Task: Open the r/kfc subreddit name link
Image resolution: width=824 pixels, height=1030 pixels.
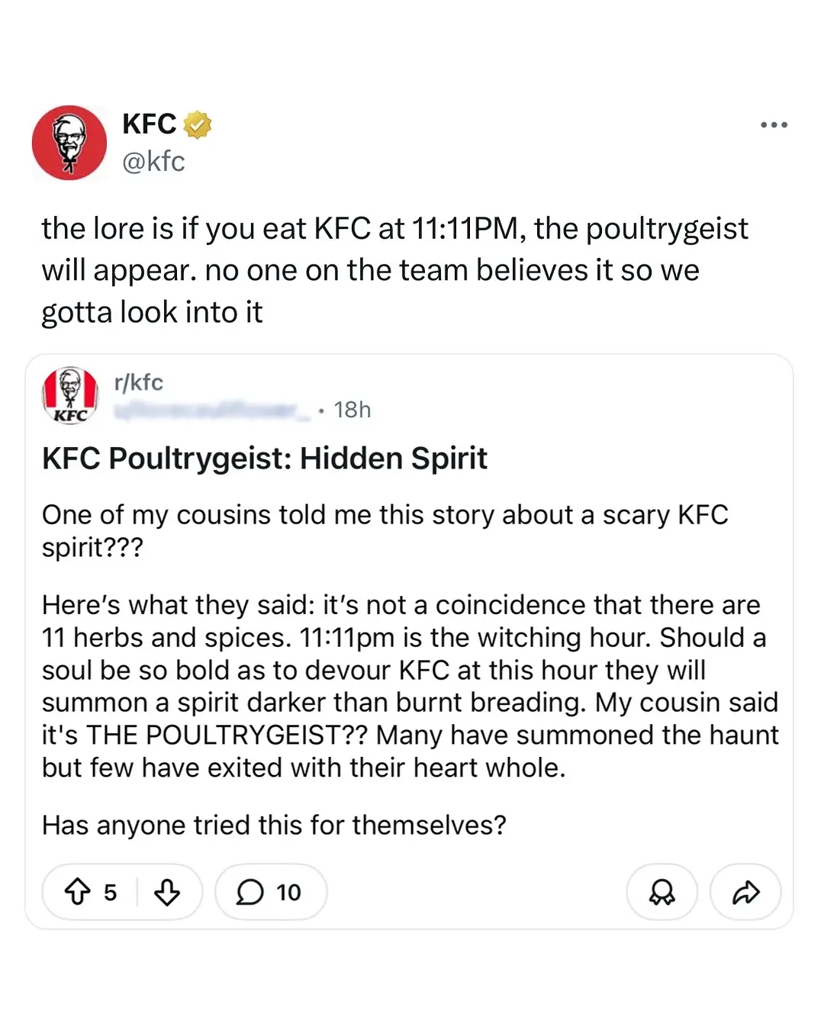Action: pos(138,382)
